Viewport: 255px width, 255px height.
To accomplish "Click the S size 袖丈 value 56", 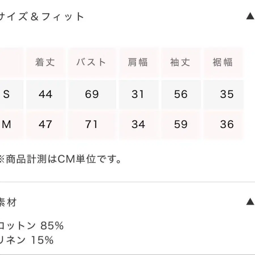I will pyautogui.click(x=181, y=94).
